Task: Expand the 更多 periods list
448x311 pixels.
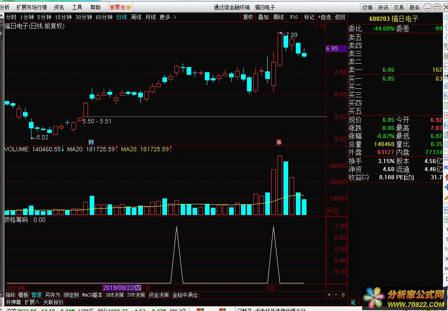Action: pos(168,17)
